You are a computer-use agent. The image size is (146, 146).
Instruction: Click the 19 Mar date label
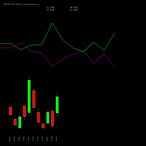pos(47,139)
